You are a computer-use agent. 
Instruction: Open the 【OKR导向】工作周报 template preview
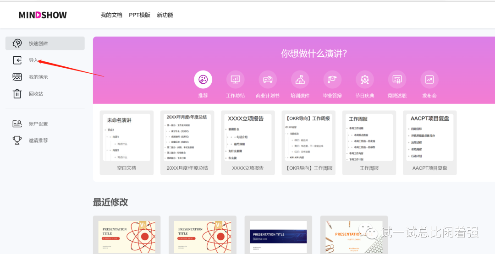click(308, 137)
